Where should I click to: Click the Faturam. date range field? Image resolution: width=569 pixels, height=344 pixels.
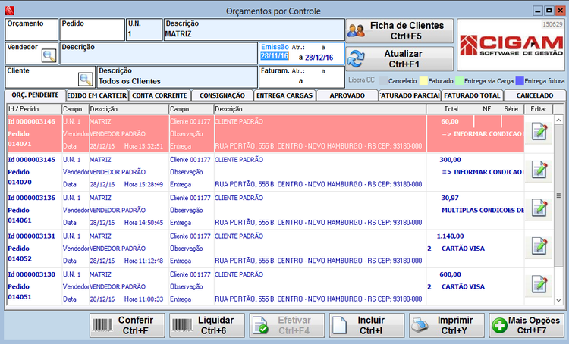coord(301,77)
